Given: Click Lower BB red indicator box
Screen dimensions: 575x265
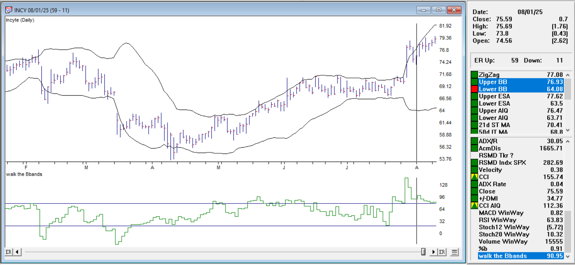Looking at the screenshot, I should [474, 89].
